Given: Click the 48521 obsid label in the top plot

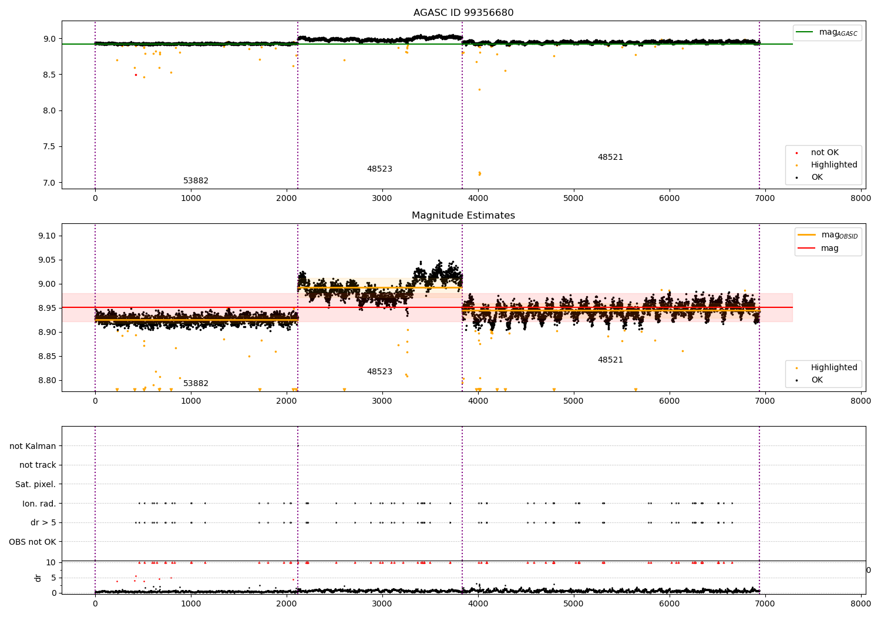Looking at the screenshot, I should coord(610,157).
